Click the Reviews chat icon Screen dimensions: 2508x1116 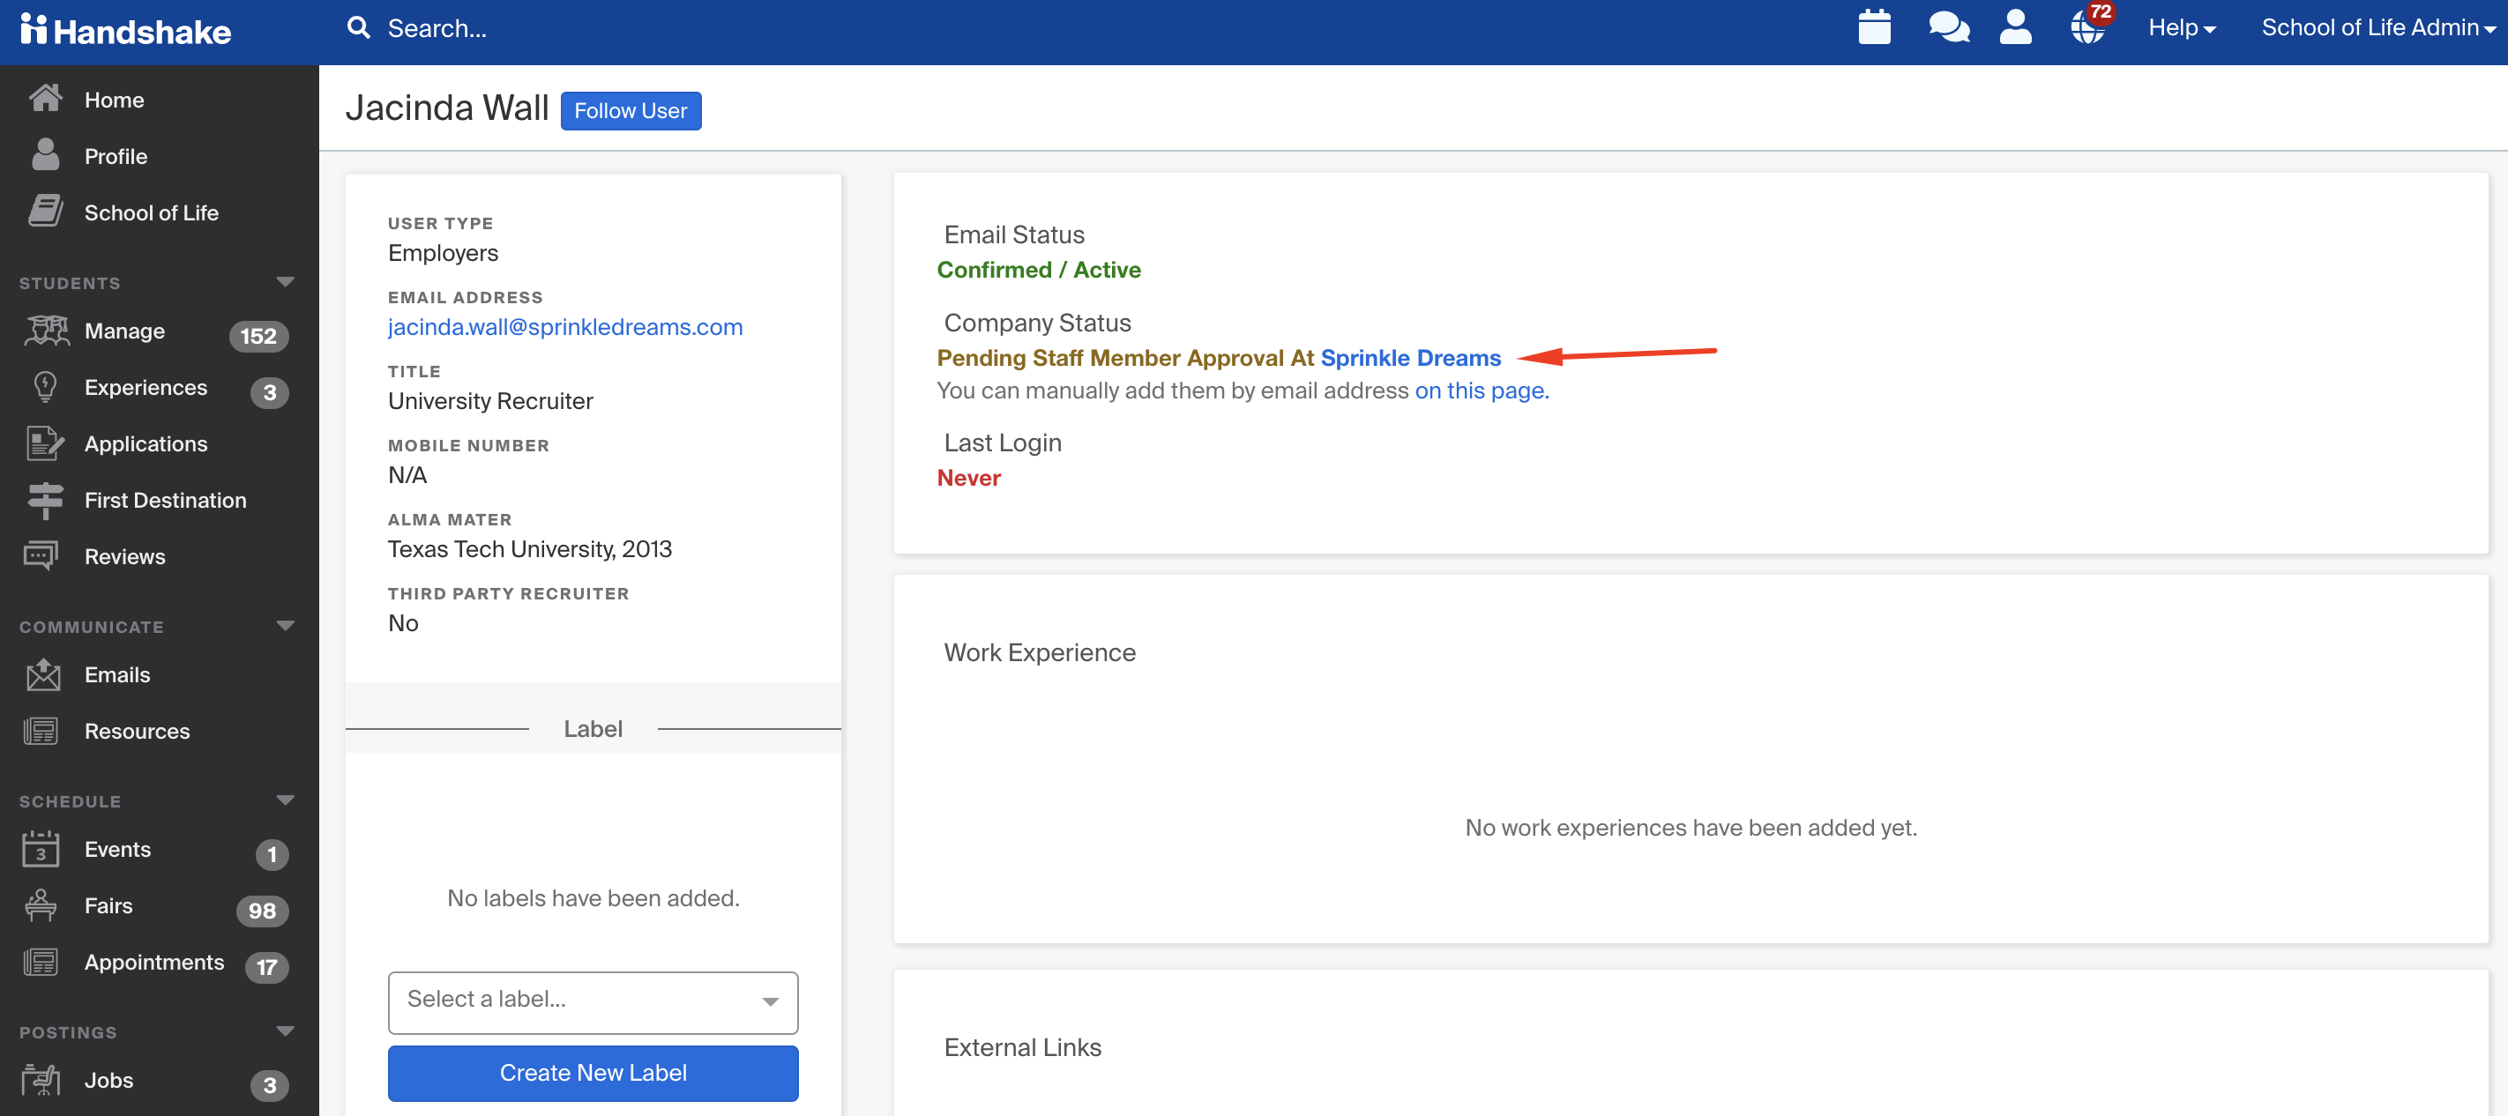click(41, 555)
